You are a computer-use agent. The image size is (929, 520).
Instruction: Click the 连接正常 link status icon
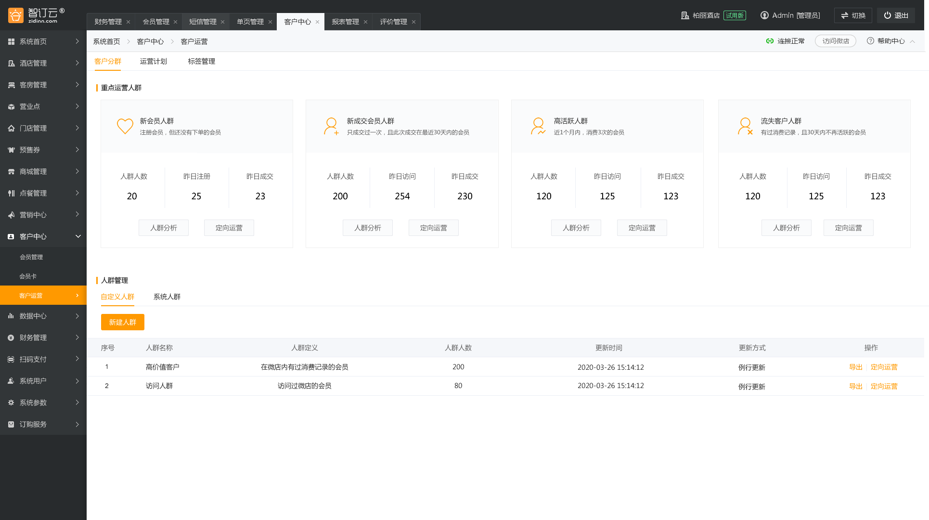[x=770, y=41]
